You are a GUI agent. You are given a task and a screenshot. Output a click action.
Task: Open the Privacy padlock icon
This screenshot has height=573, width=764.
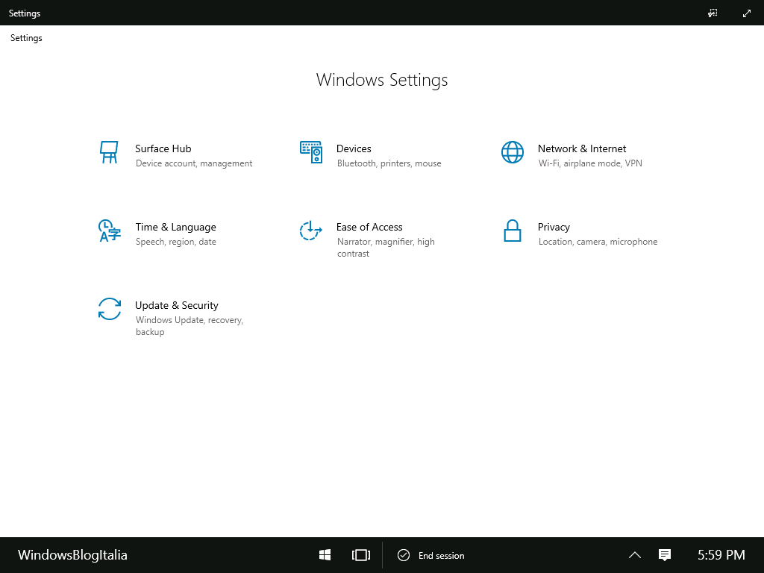click(x=513, y=231)
